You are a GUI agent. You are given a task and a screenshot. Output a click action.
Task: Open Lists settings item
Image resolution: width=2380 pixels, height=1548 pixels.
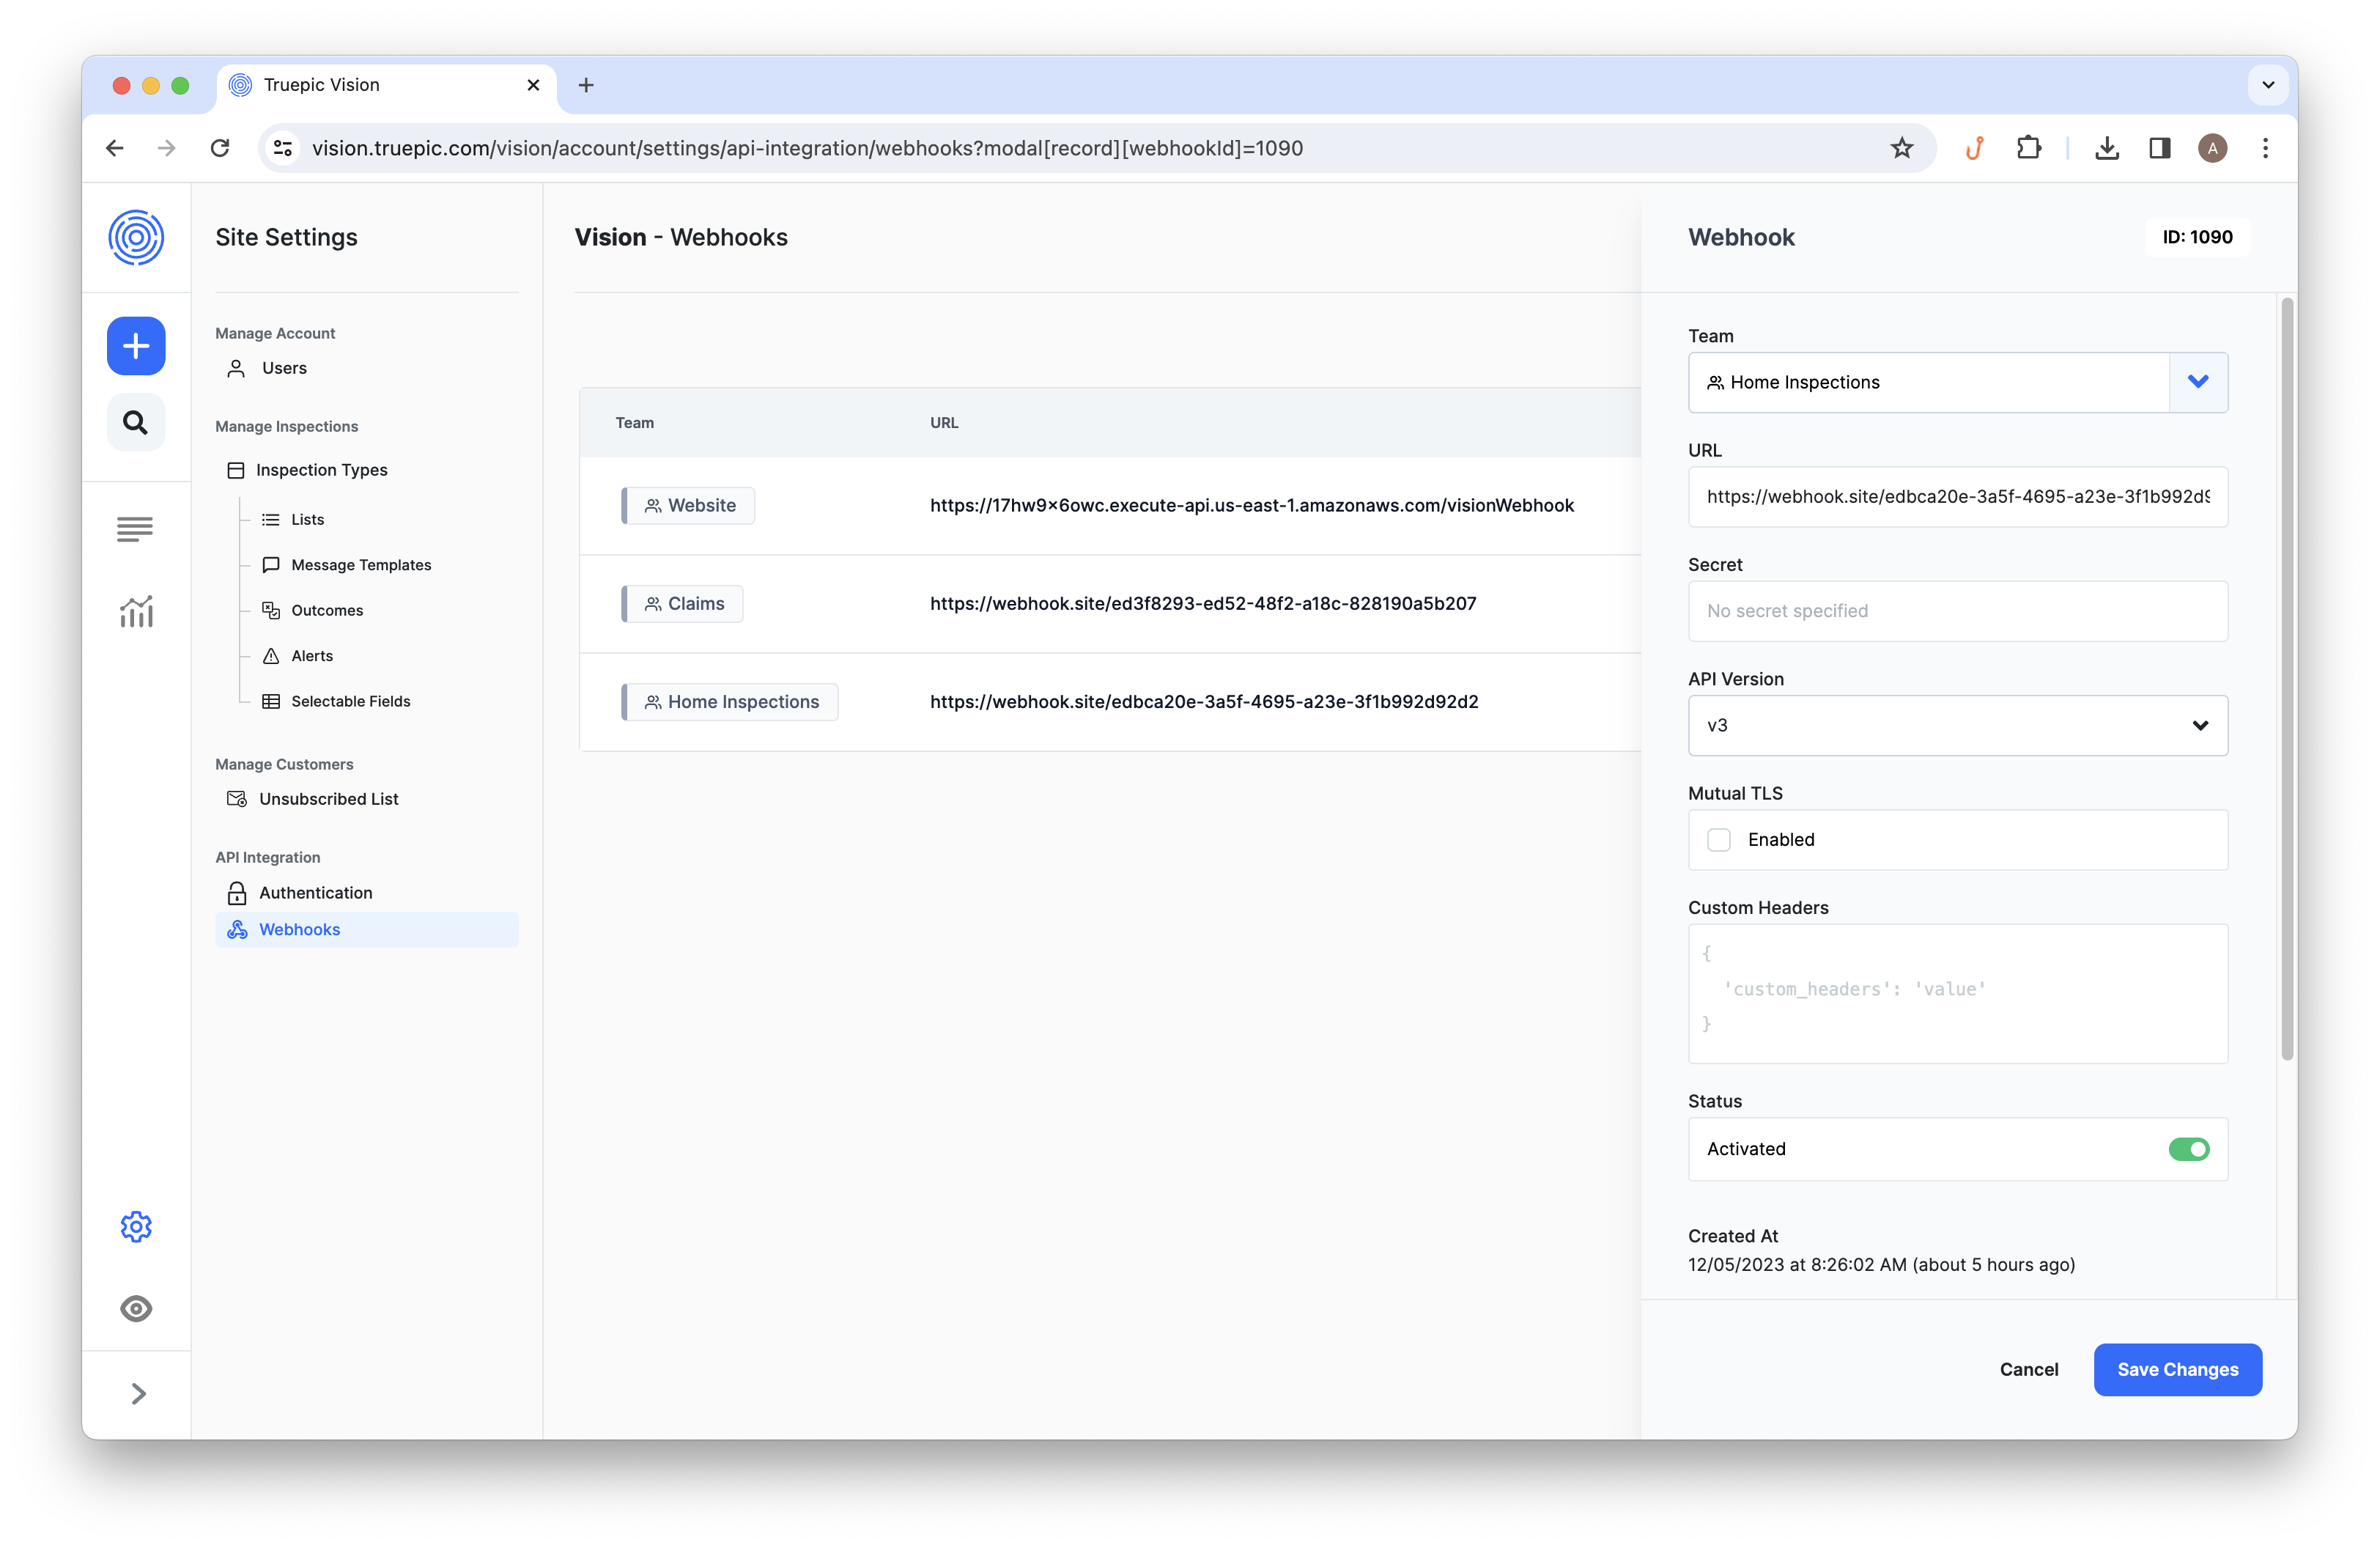(x=293, y=519)
